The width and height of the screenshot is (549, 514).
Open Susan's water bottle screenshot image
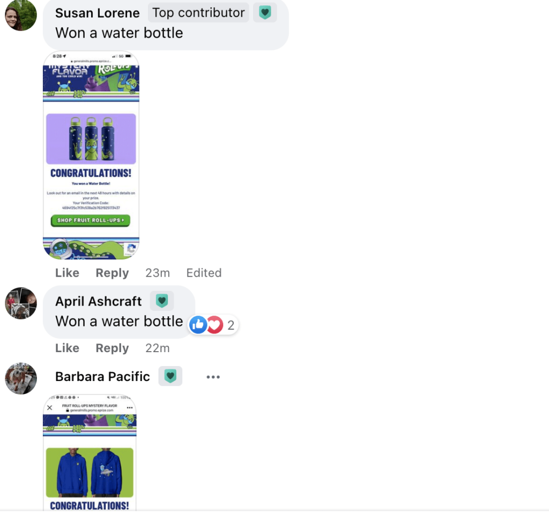[x=91, y=155]
